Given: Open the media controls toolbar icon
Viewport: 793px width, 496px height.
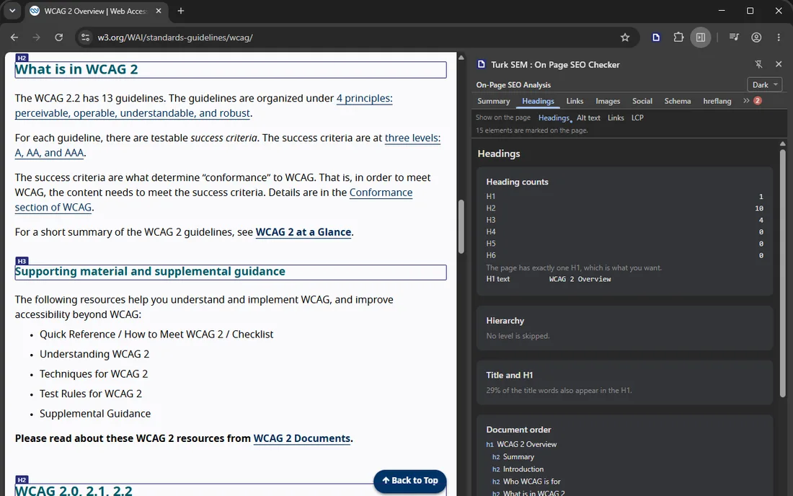Looking at the screenshot, I should [734, 37].
